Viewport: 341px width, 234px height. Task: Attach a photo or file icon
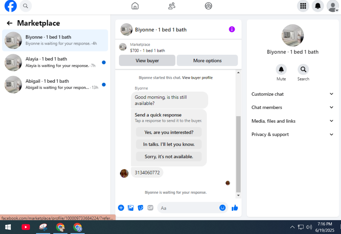(131, 208)
